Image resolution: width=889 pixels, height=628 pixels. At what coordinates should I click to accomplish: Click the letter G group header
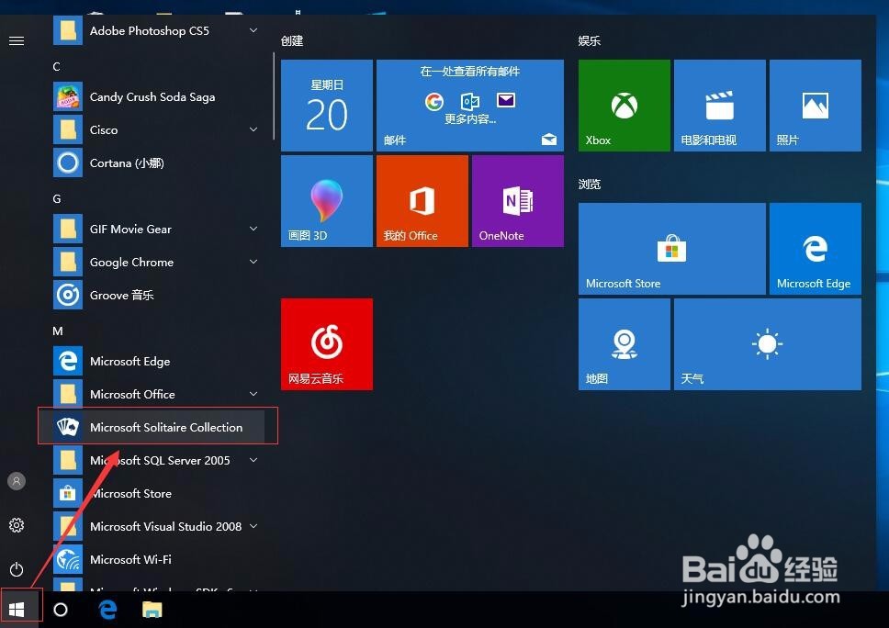coord(57,199)
